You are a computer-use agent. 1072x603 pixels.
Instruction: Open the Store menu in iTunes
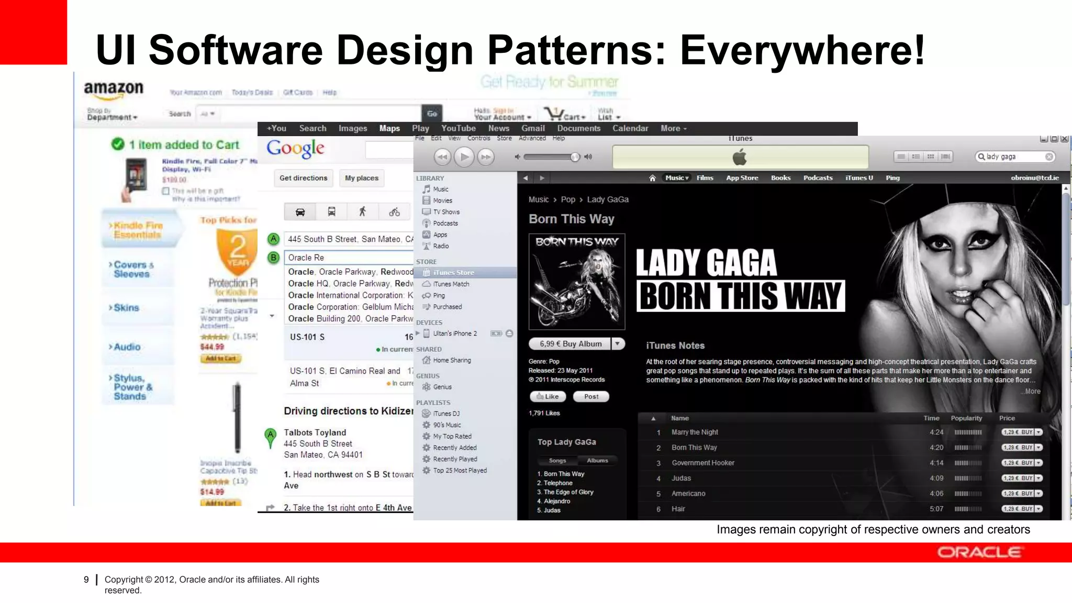[504, 138]
